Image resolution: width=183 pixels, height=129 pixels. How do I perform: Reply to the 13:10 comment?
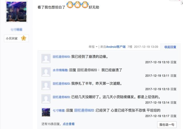(174, 62)
